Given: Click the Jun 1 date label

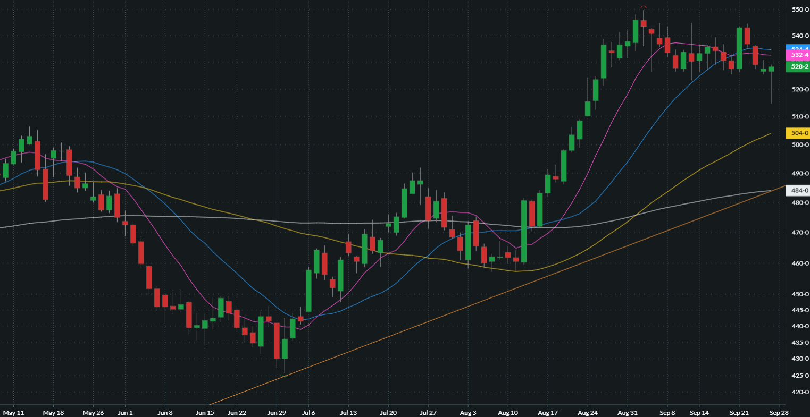Looking at the screenshot, I should [x=125, y=412].
